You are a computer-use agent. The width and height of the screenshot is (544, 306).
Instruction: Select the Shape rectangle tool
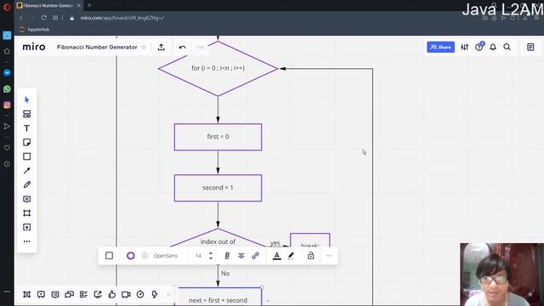[x=26, y=156]
